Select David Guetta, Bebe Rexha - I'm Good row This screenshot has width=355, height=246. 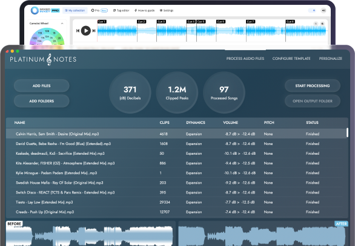(x=177, y=144)
